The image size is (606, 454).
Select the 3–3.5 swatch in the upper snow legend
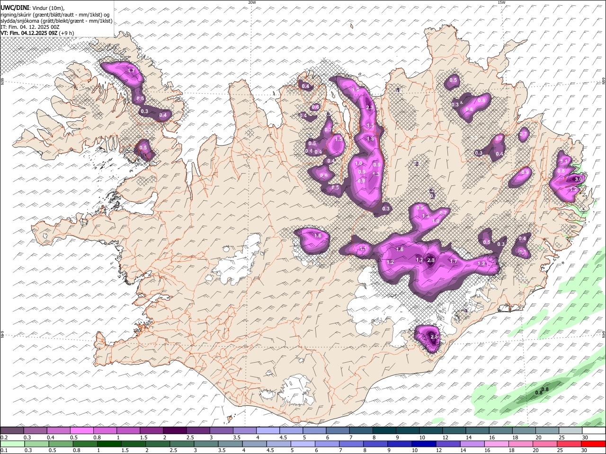pyautogui.click(x=221, y=430)
